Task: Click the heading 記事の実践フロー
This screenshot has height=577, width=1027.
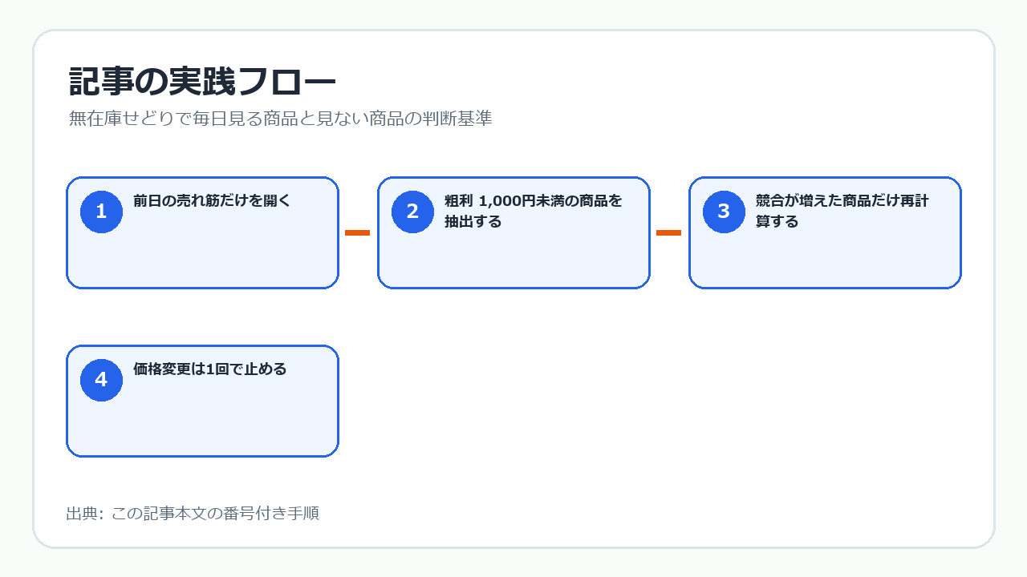Action: point(202,83)
